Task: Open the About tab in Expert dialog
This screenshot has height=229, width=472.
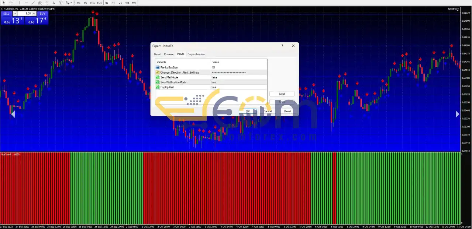Action: (x=157, y=54)
